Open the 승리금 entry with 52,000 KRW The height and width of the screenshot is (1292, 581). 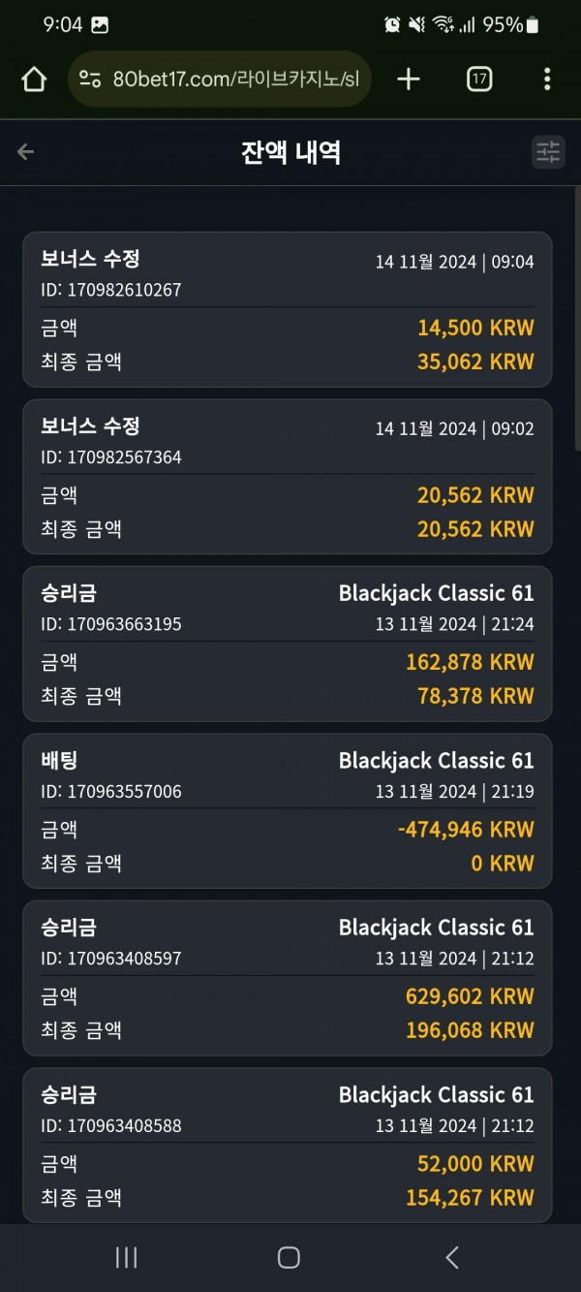click(x=288, y=1145)
